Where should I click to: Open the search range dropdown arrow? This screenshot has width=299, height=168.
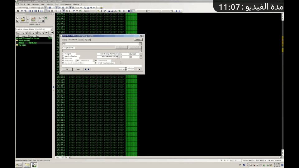coord(141,54)
